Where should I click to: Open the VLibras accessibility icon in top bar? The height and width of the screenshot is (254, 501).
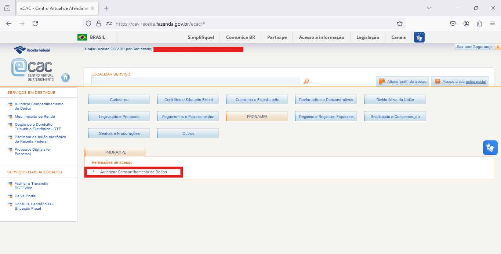pyautogui.click(x=419, y=37)
